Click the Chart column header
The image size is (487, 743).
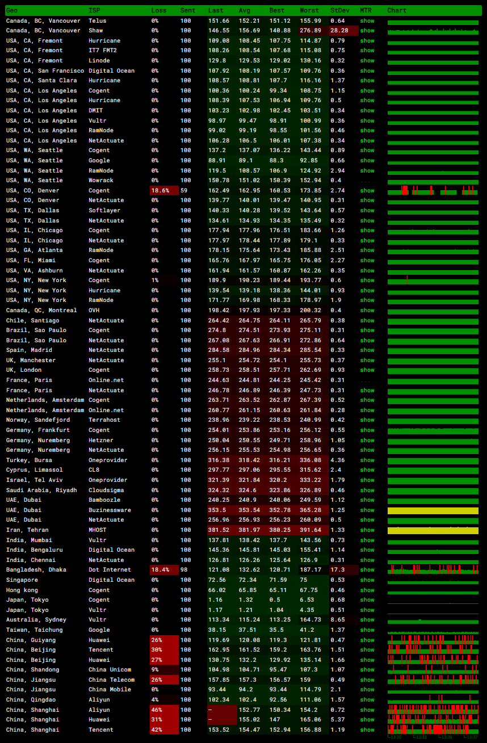coord(397,10)
